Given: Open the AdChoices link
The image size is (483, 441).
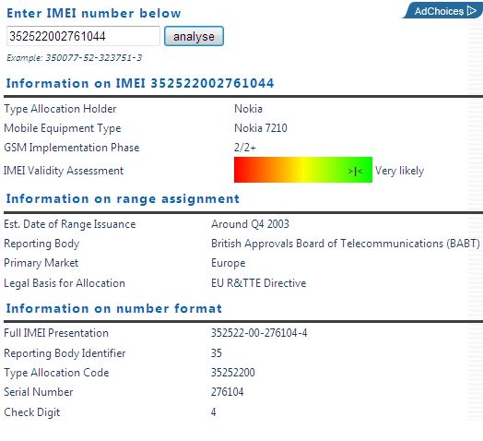Looking at the screenshot, I should click(x=443, y=11).
